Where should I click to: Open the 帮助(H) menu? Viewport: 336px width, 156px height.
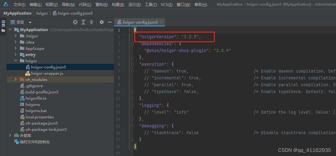coord(201,4)
